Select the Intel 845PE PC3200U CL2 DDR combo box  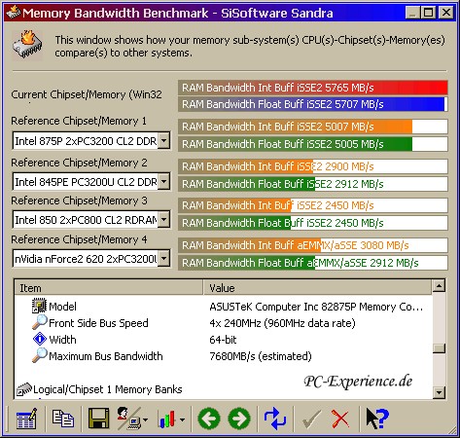[91, 182]
